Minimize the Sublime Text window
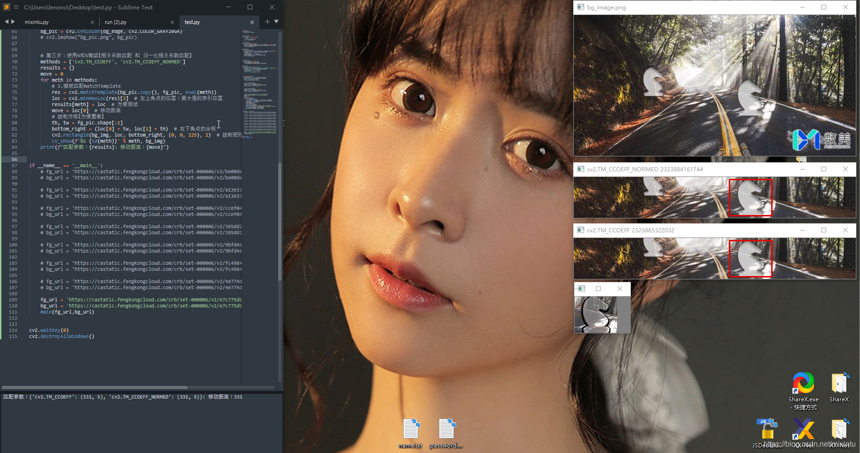Screen dimensions: 860x453 pos(228,7)
